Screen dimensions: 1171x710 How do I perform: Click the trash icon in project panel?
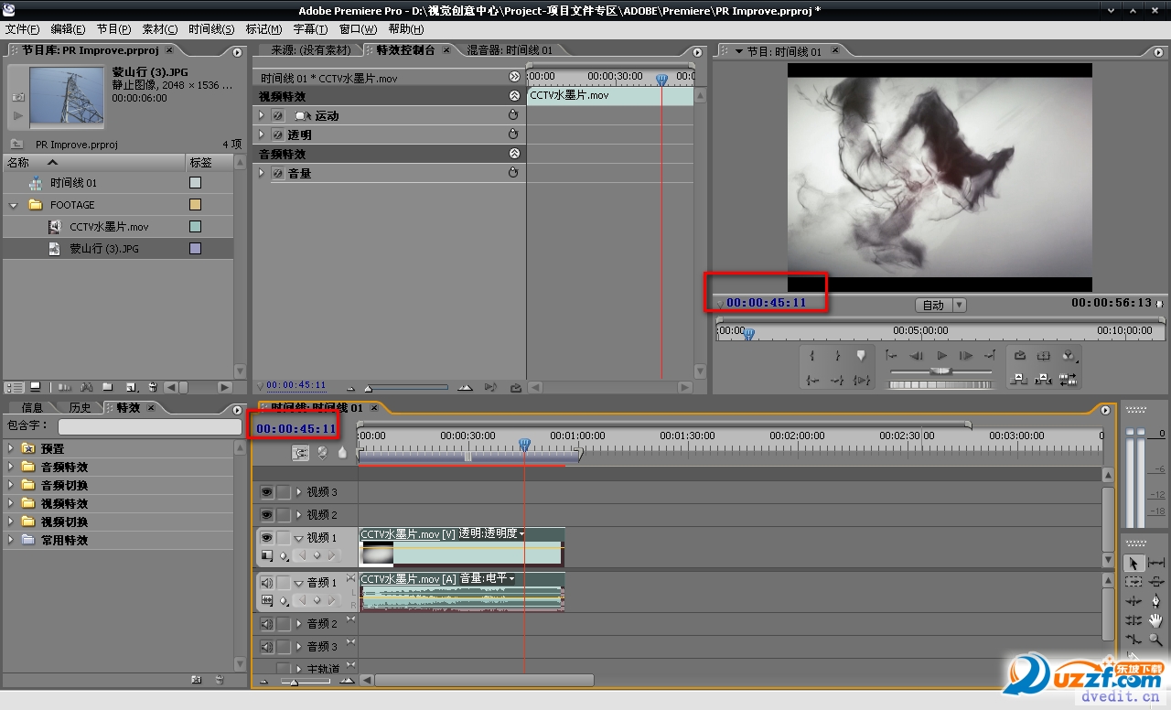pos(153,387)
